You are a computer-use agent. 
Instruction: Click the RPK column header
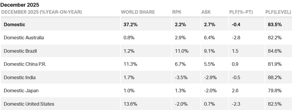click(177, 12)
